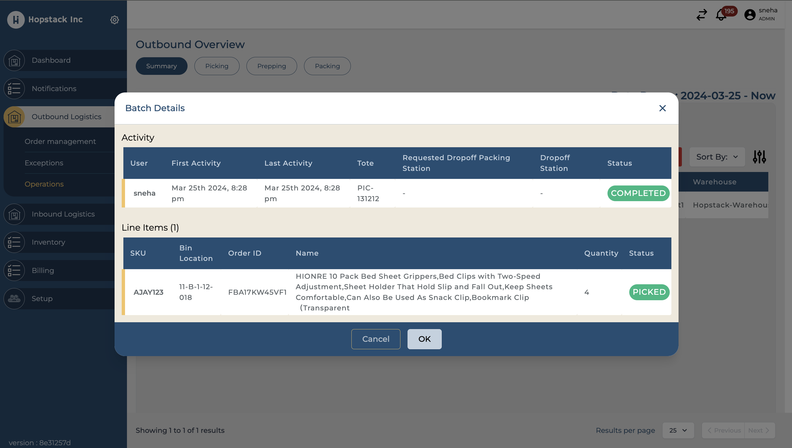Open the Sort By dropdown
The width and height of the screenshot is (792, 448).
[717, 157]
